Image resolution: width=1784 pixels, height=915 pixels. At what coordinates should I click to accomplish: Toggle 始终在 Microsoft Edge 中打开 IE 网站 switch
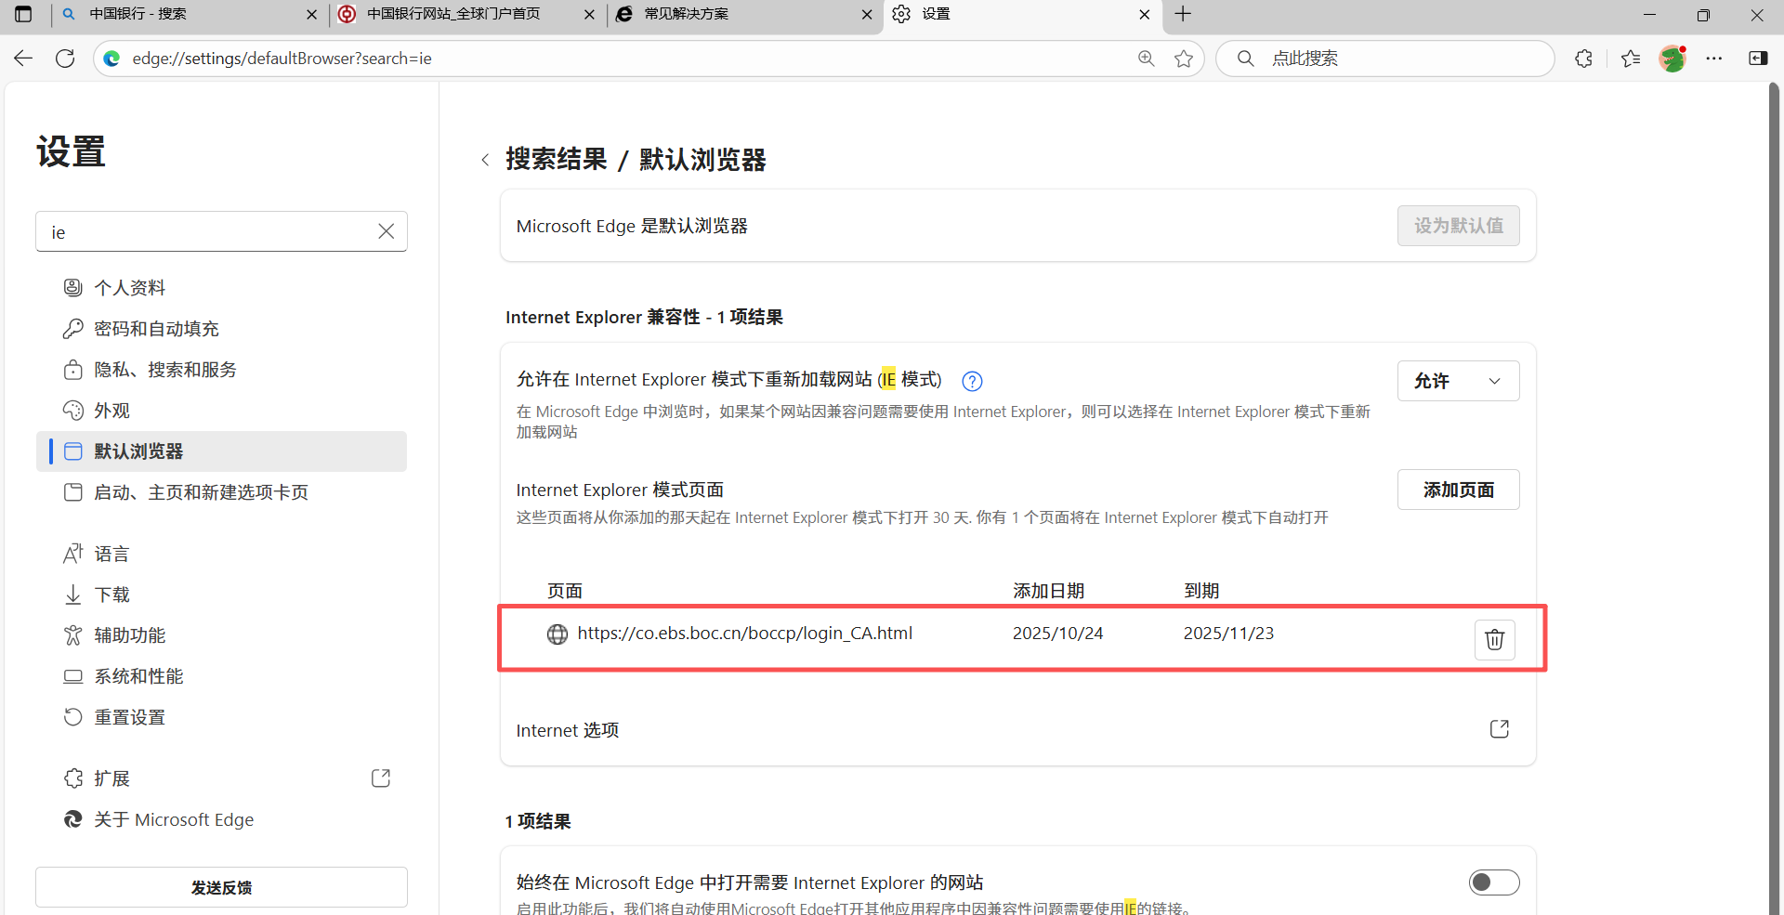pos(1493,882)
